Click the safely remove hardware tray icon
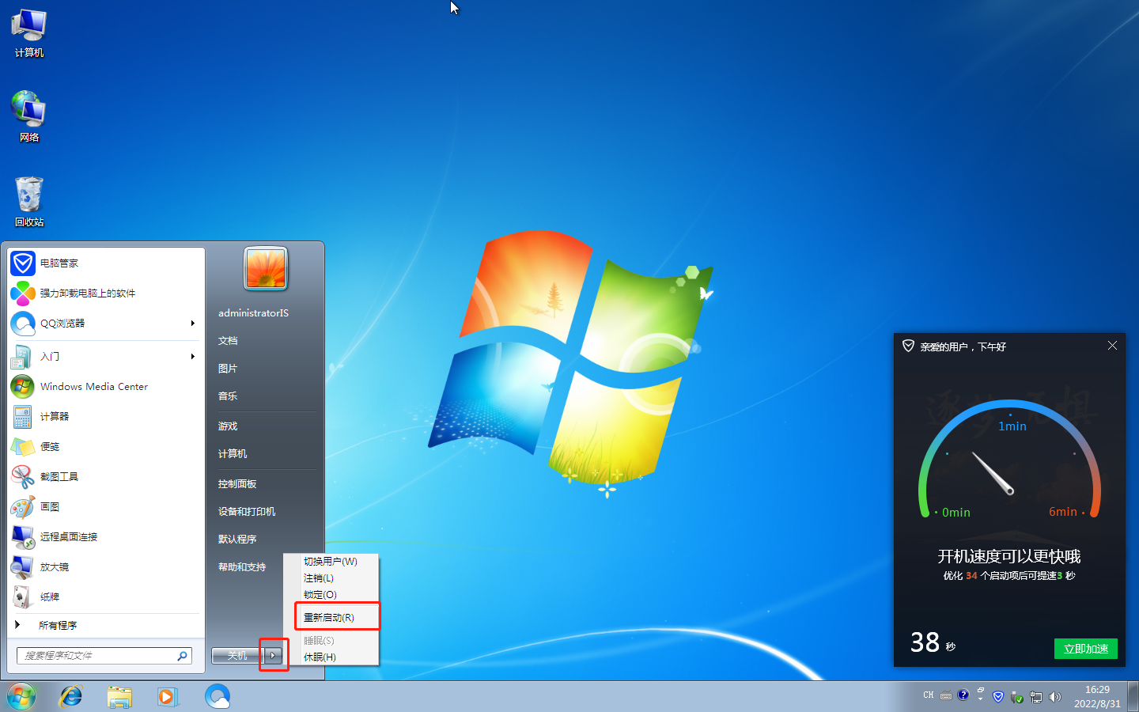1139x712 pixels. coord(1017,697)
